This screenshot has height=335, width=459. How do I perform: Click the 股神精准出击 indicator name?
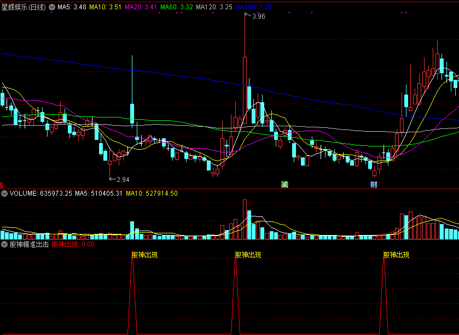pyautogui.click(x=30, y=244)
